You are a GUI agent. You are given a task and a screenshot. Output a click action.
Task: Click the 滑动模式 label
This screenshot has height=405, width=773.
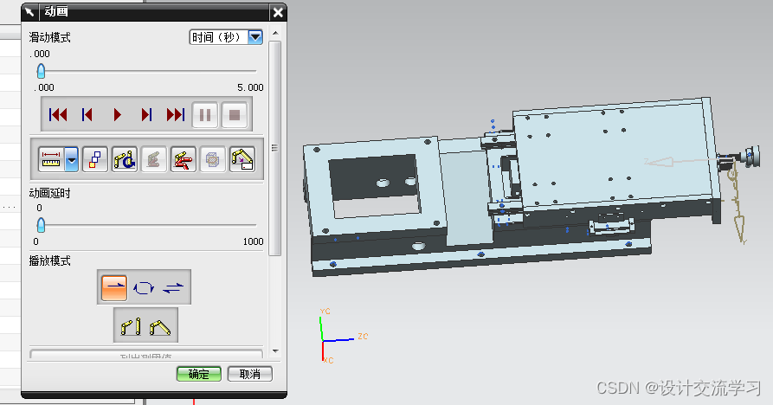(x=50, y=37)
